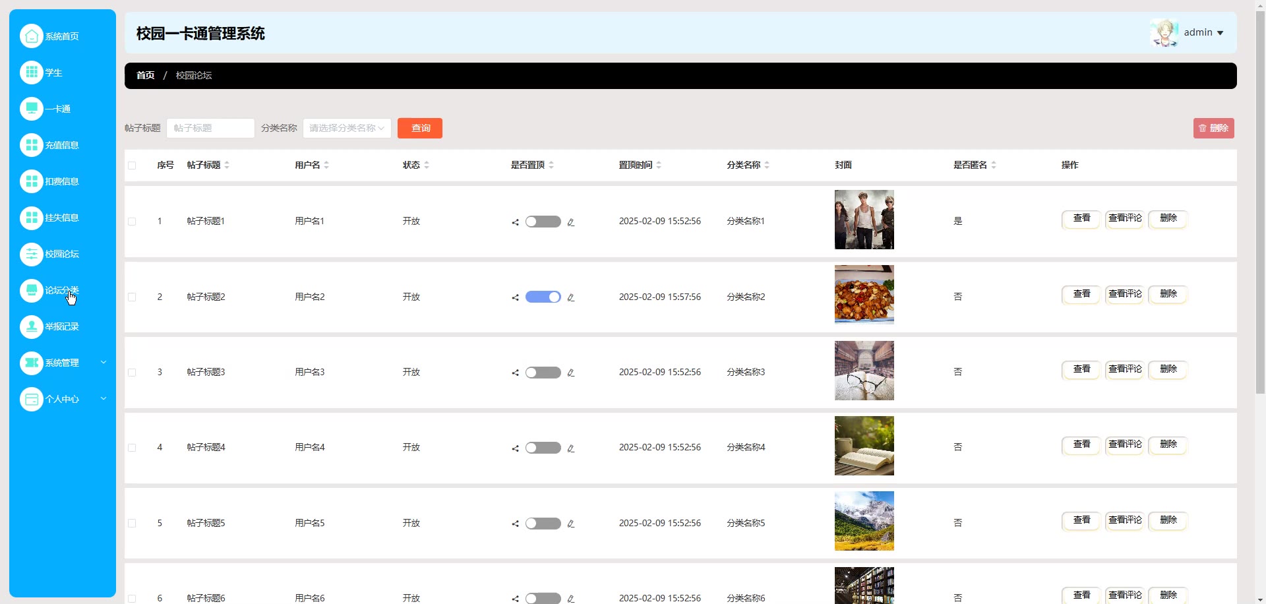Screen dimensions: 1266x604
Task: Open the 挂失信息 menu item
Action: click(x=61, y=218)
